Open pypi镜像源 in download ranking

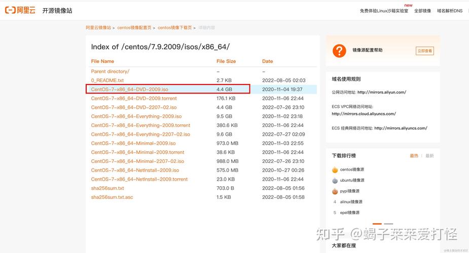click(350, 191)
